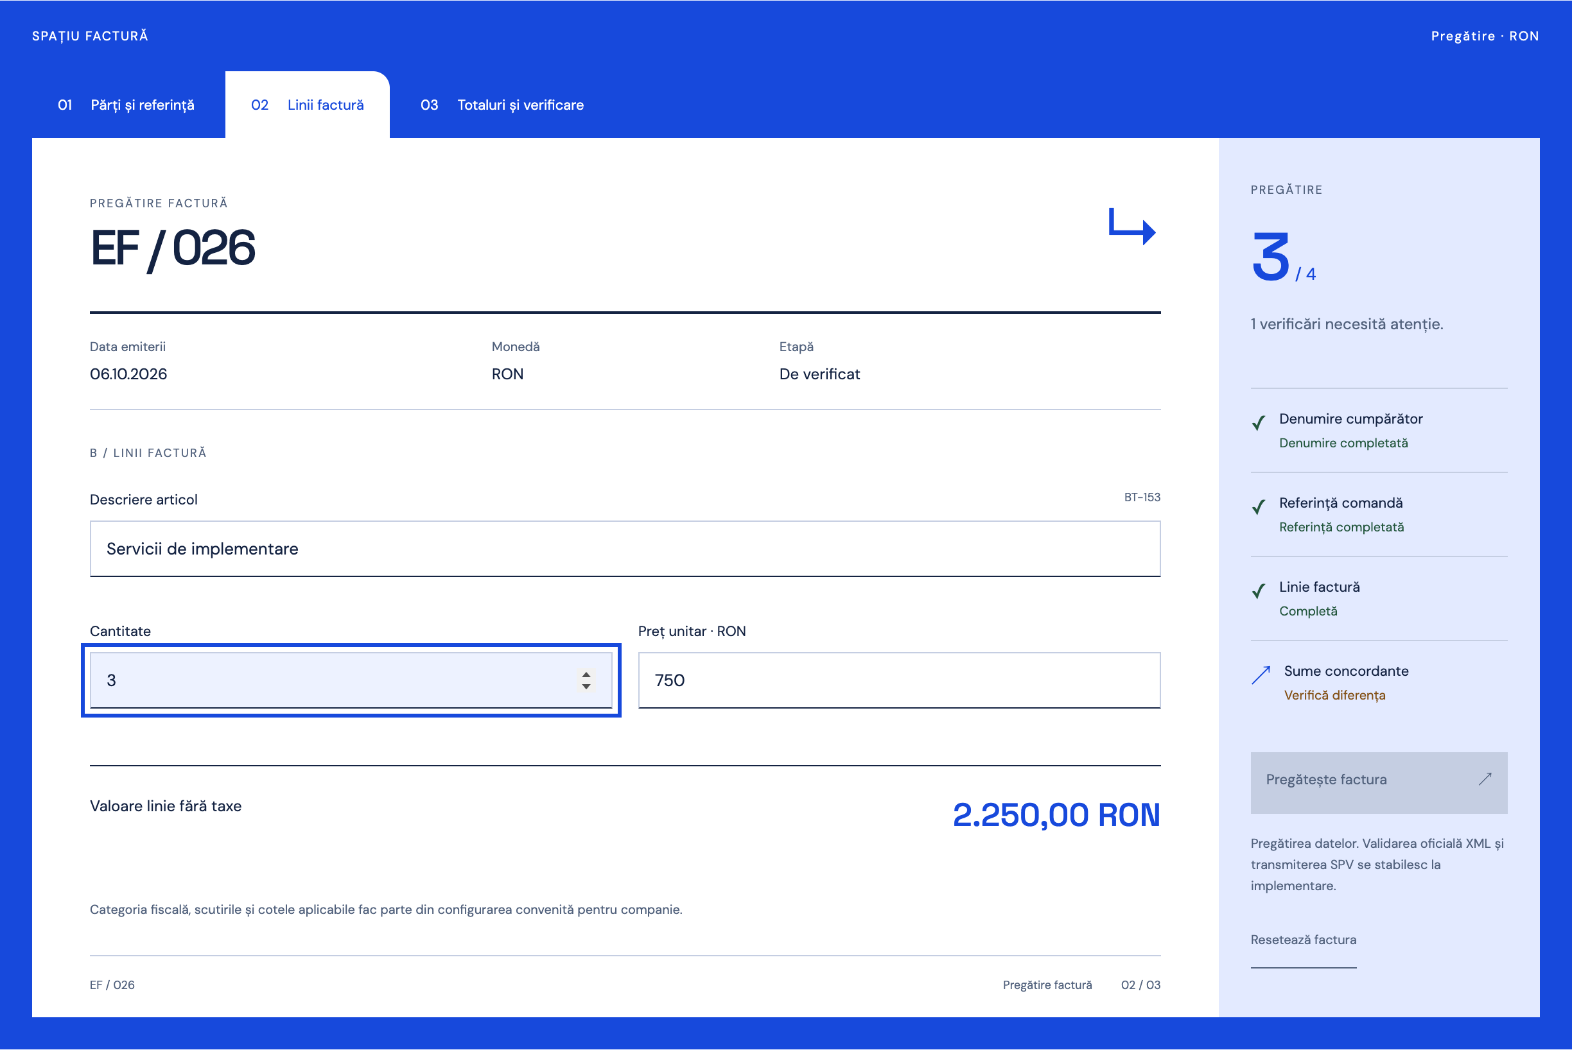Click the Resetează factura link
Screen dimensions: 1572x1050
pos(1304,940)
